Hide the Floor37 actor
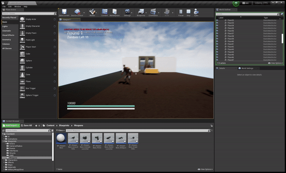The image size is (286, 173). pos(217,33)
